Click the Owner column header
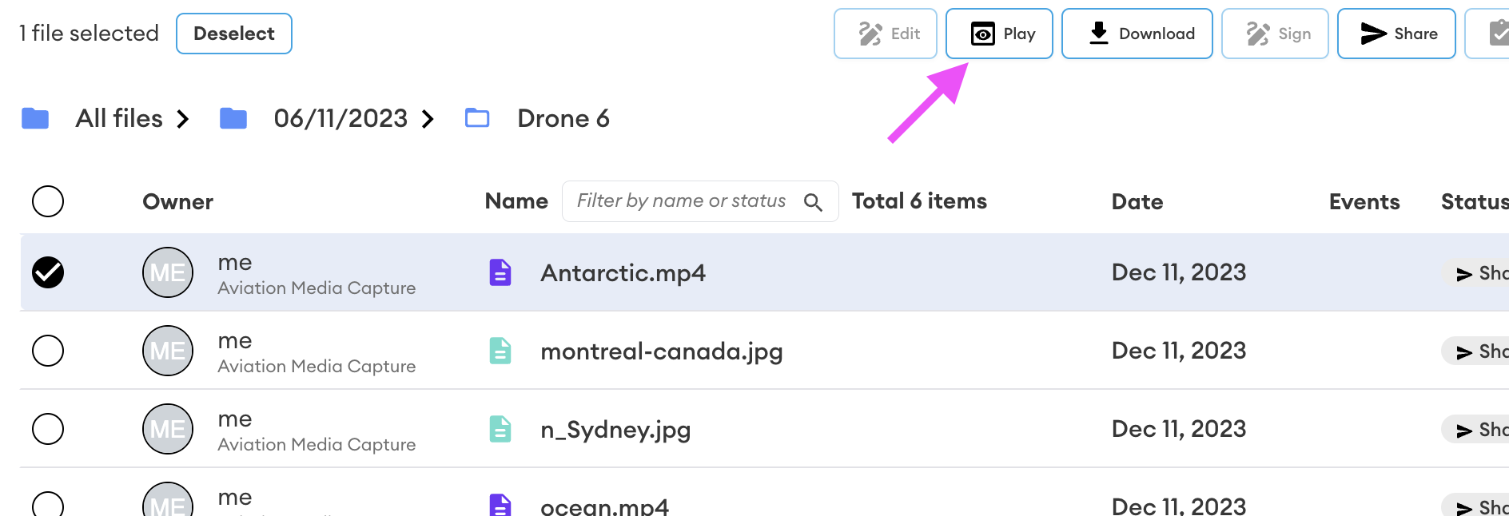 (x=177, y=202)
